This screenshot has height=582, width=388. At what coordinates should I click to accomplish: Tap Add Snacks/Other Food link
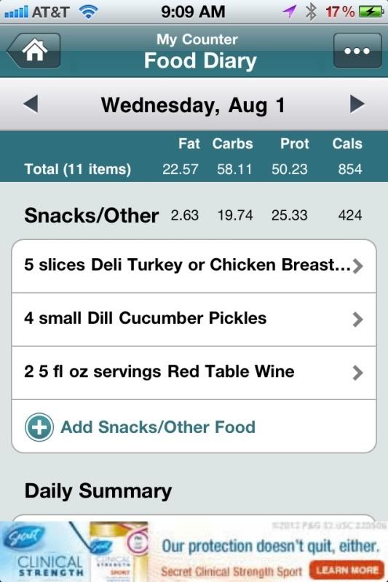coord(158,427)
